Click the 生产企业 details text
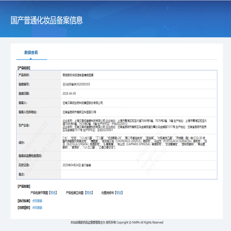This screenshot has width=231, height=231. [139, 125]
